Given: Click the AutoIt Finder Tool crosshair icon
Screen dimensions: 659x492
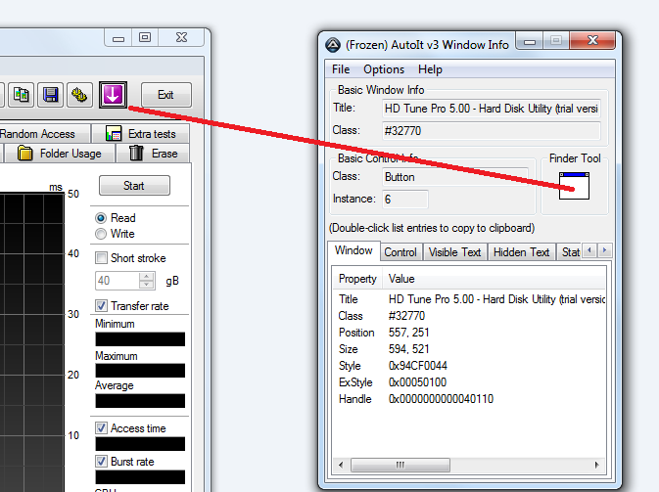Looking at the screenshot, I should [x=574, y=186].
